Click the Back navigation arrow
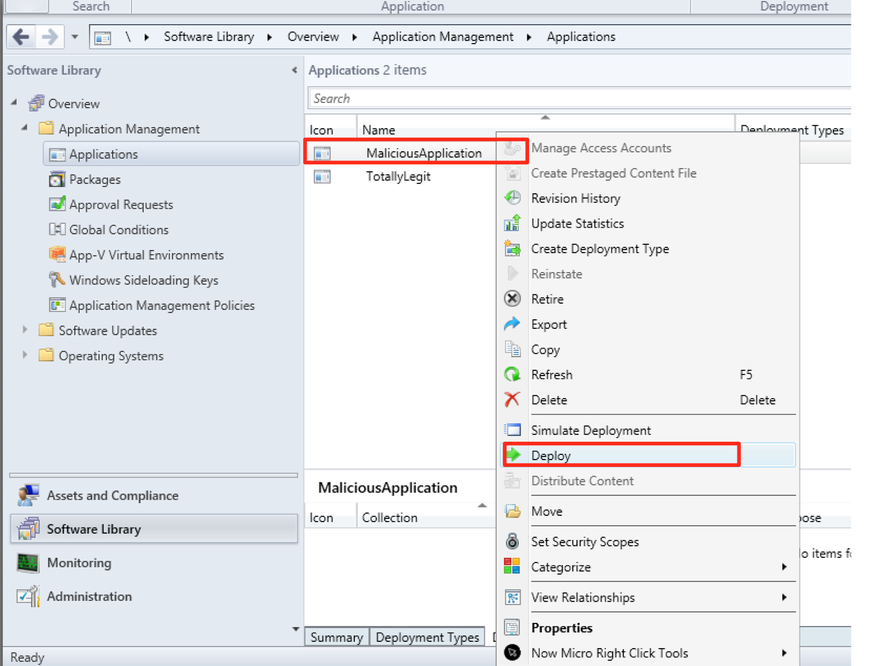The image size is (872, 666). (x=21, y=37)
